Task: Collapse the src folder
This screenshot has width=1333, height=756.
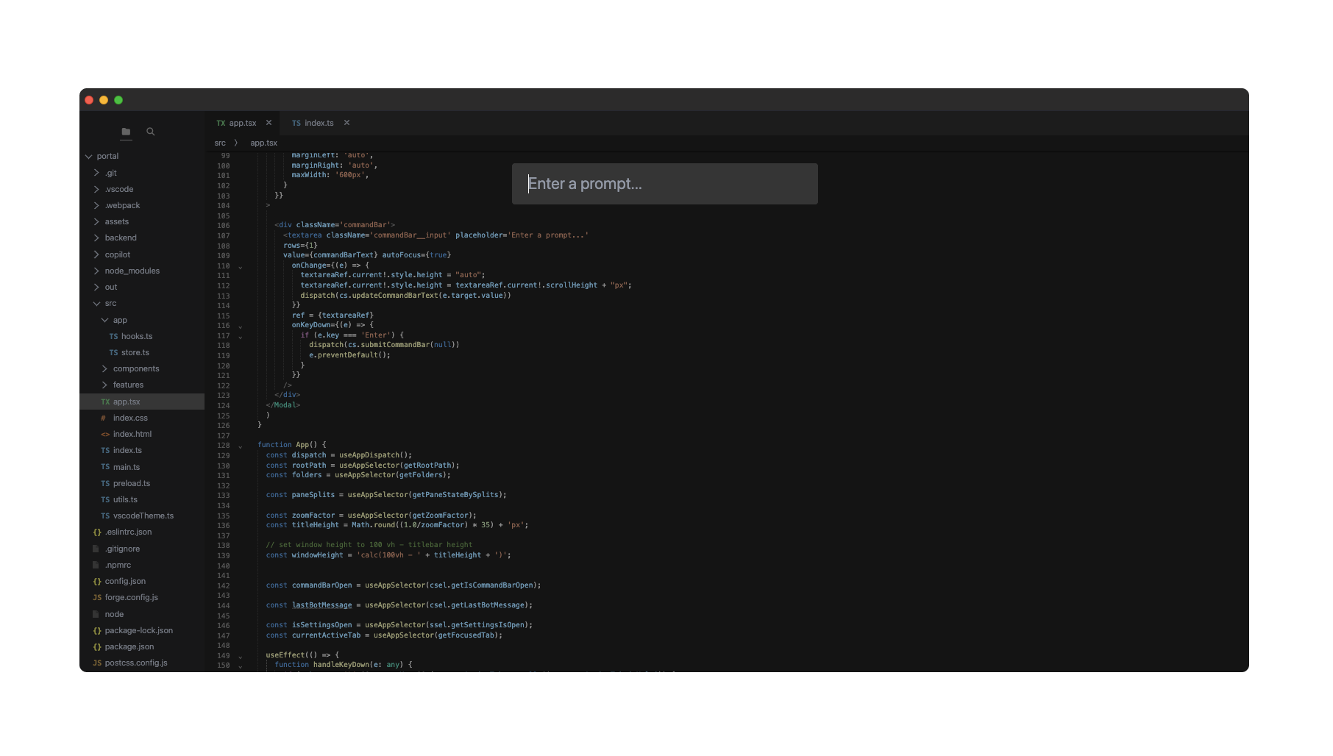Action: (96, 303)
